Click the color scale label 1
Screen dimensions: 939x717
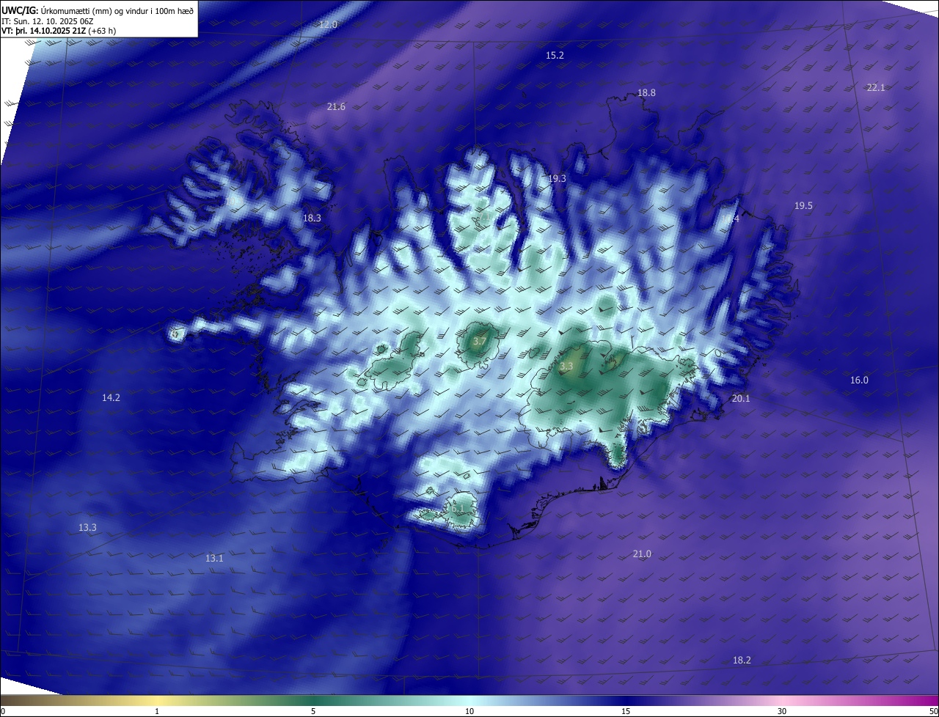coord(157,711)
